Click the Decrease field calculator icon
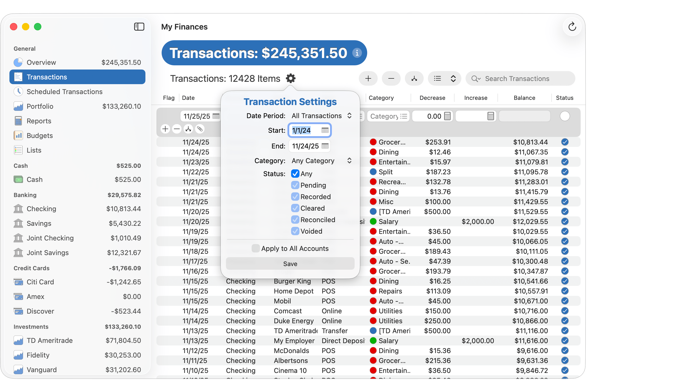 447,116
